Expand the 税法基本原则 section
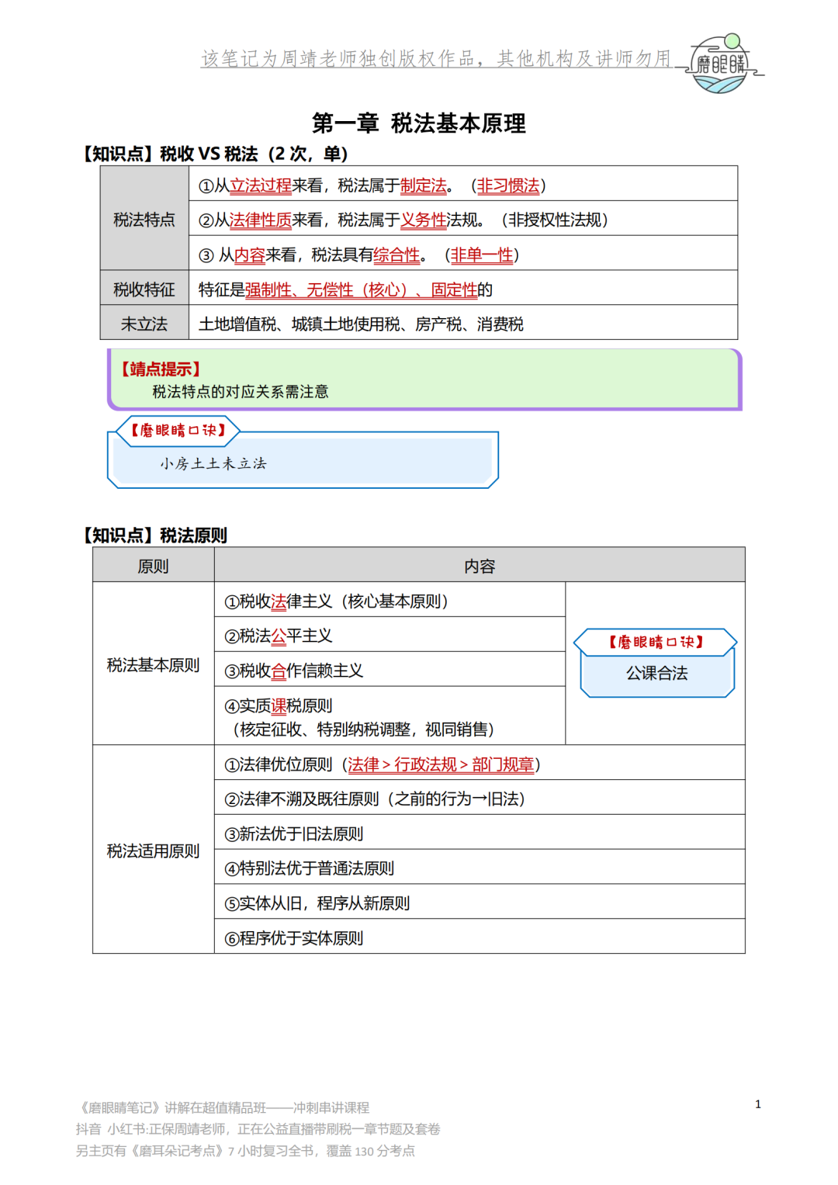The height and width of the screenshot is (1185, 838). [152, 664]
